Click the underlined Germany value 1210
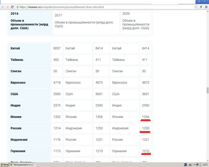The width and height of the screenshot is (209, 167). point(146,151)
